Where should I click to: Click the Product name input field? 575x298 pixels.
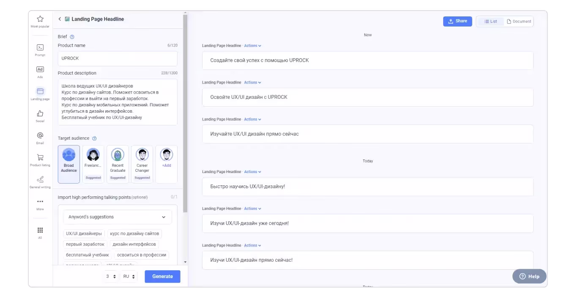pos(118,58)
